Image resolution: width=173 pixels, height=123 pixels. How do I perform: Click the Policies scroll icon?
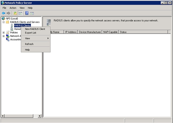coord(8,33)
